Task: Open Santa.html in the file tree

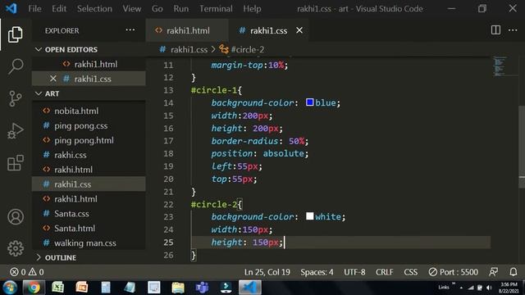Action: click(x=75, y=228)
